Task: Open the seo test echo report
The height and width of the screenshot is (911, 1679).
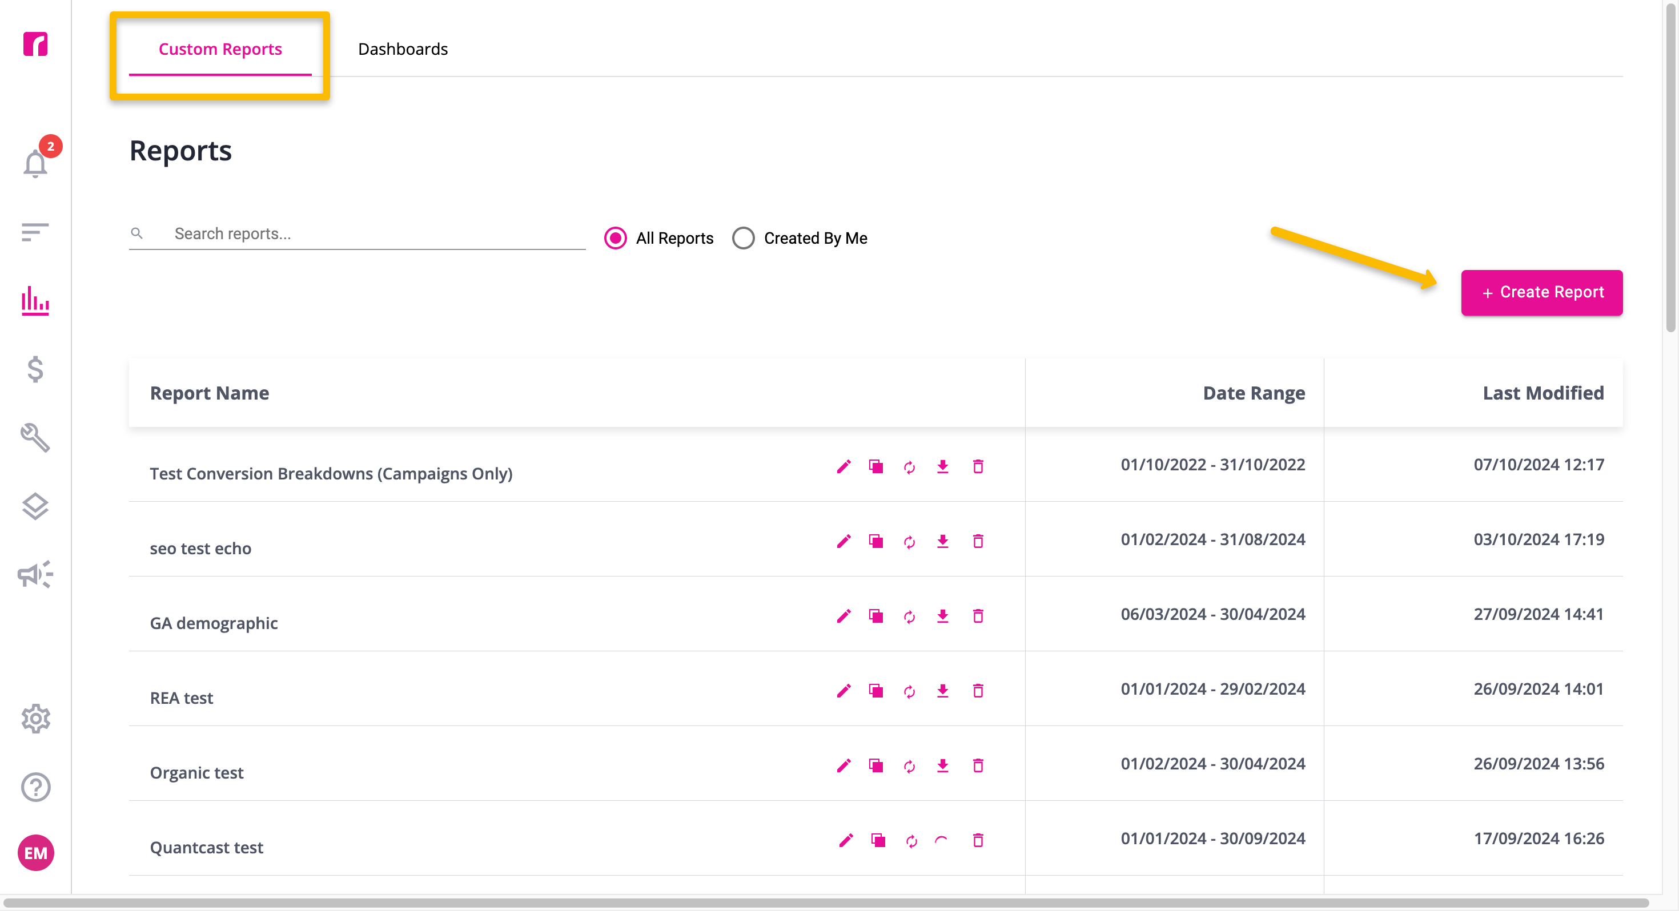Action: pos(200,549)
